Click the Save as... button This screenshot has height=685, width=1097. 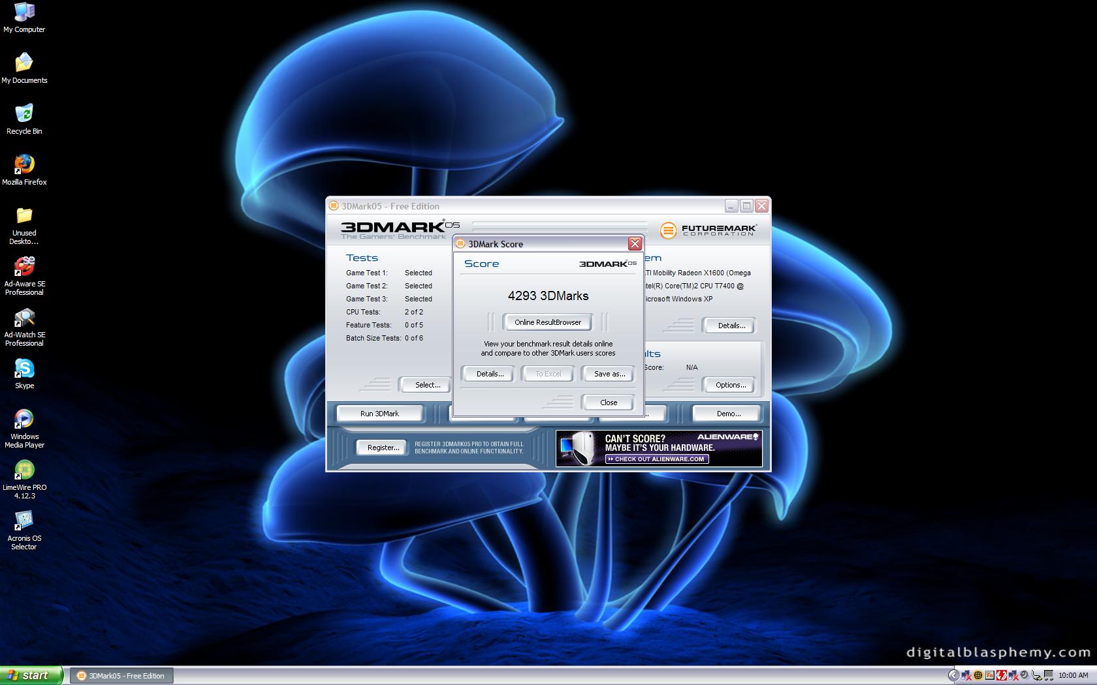point(609,374)
